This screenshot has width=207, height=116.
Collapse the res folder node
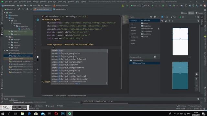tap(7, 37)
